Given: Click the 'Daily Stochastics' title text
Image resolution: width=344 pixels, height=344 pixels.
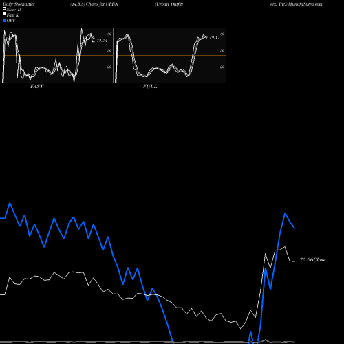Looking at the screenshot, I should (x=19, y=4).
